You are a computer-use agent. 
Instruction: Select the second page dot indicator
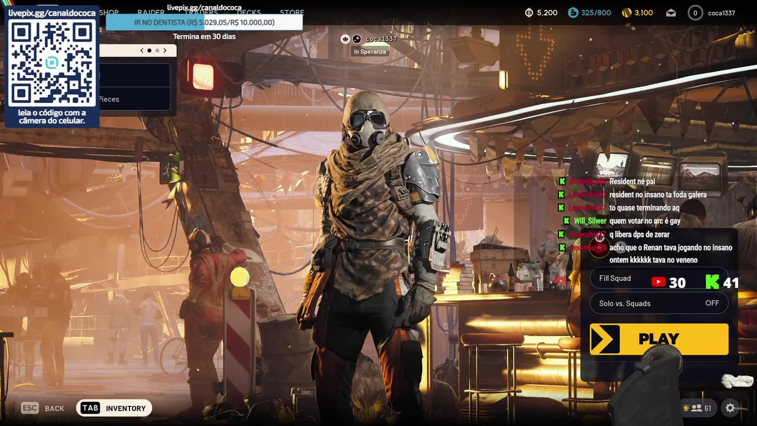tap(157, 50)
